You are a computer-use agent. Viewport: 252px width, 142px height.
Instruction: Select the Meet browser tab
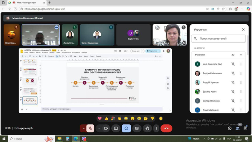click(27, 3)
